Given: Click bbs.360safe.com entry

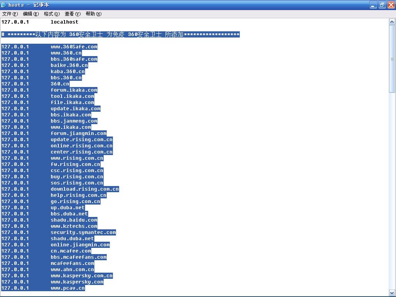Looking at the screenshot, I should [74, 59].
